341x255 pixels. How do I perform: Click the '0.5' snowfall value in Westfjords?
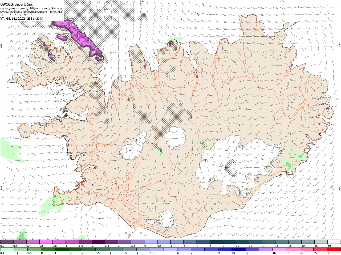pyautogui.click(x=51, y=56)
